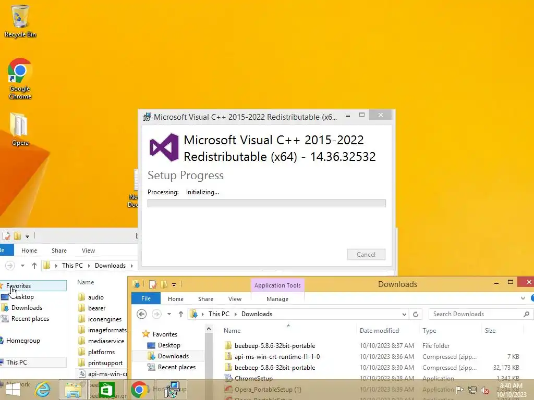Select Desktop in Downloads navigation pane

point(169,345)
